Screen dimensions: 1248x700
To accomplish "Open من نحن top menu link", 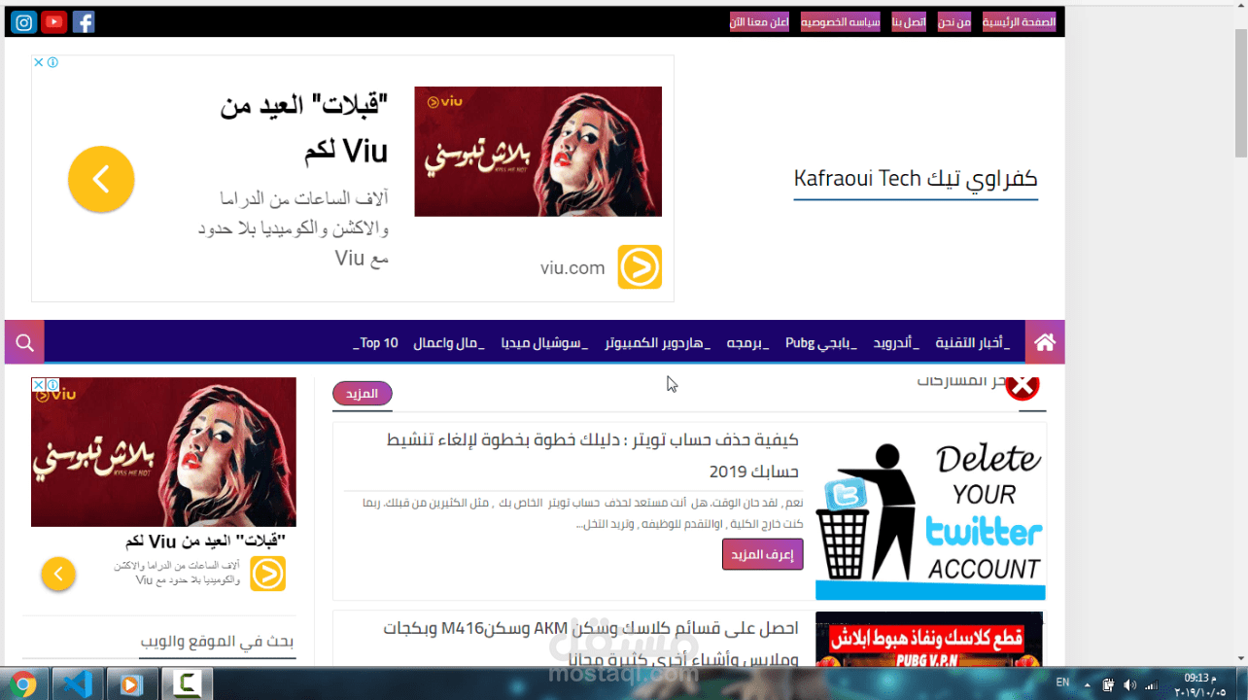I will (x=954, y=21).
